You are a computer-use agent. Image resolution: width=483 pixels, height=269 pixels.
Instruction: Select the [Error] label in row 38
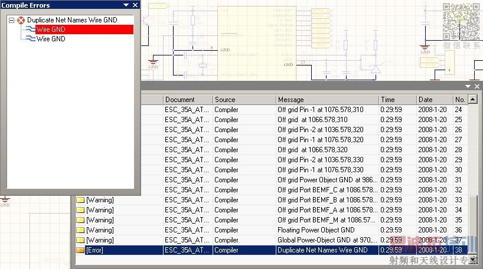[x=94, y=250]
